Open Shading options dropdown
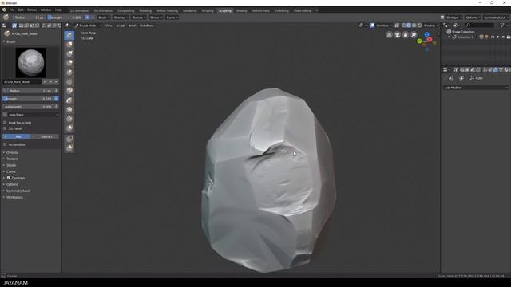The height and width of the screenshot is (287, 511). coord(431,26)
